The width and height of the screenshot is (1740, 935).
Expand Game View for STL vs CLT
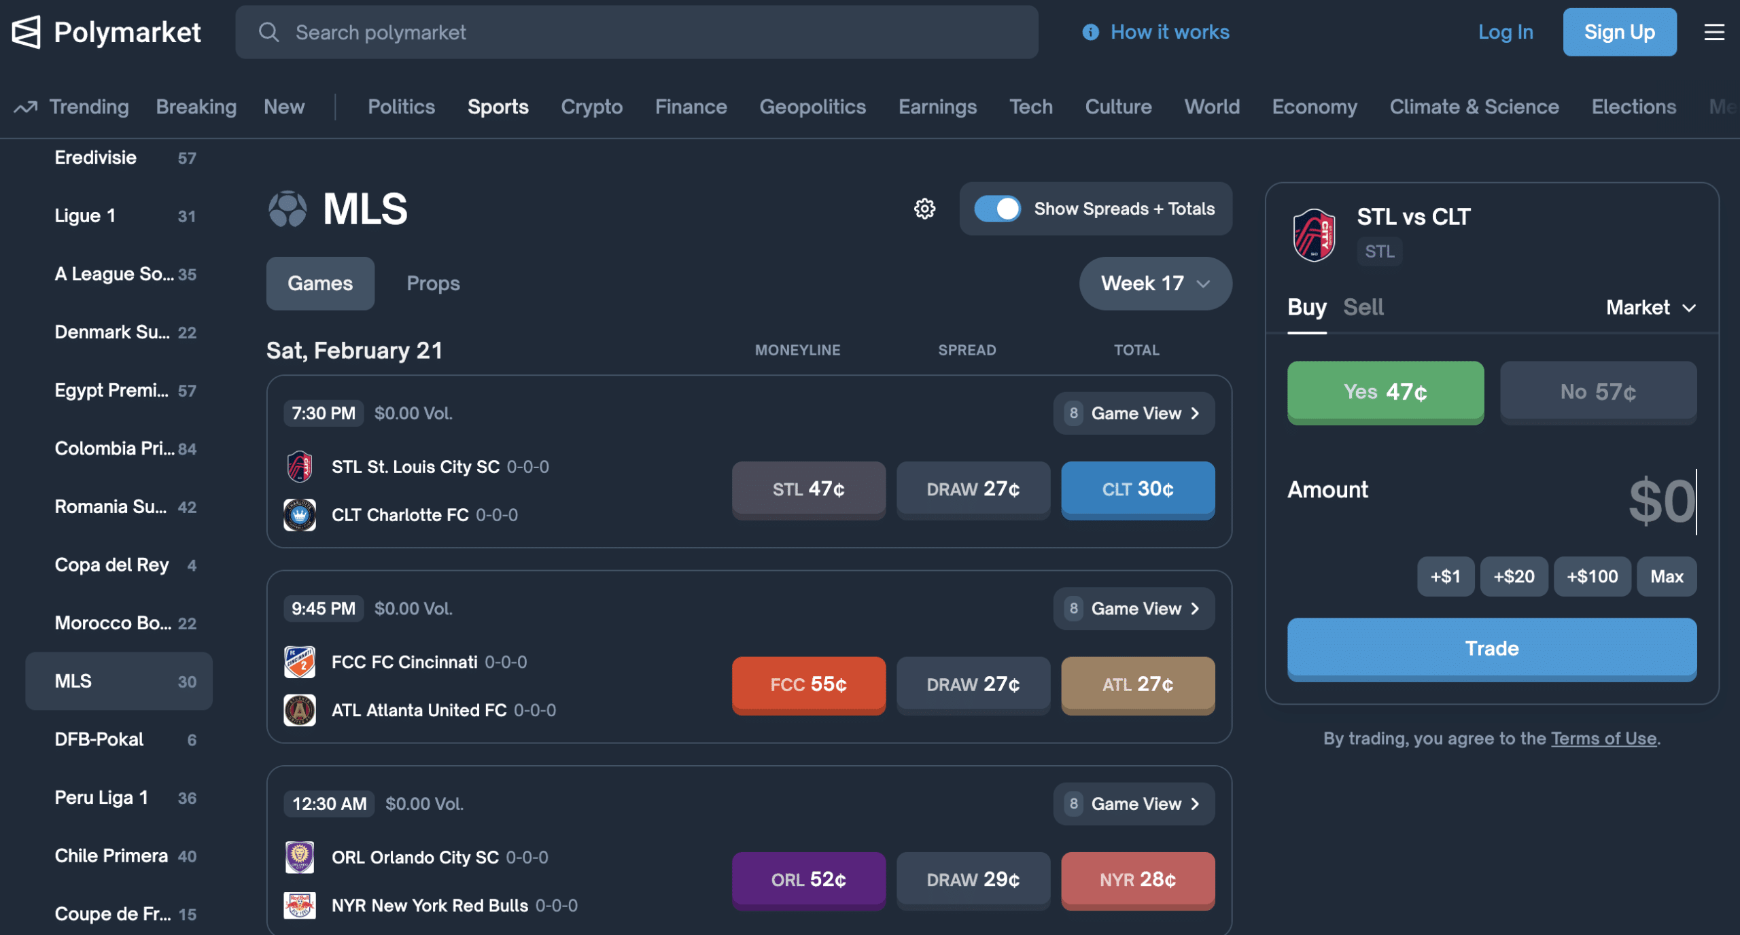pyautogui.click(x=1132, y=412)
